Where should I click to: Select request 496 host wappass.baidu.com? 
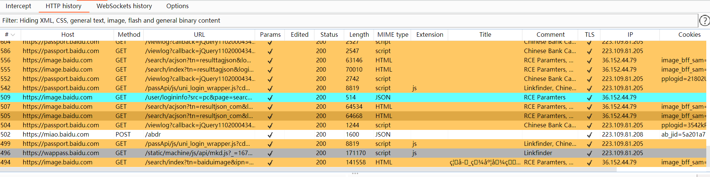61,153
